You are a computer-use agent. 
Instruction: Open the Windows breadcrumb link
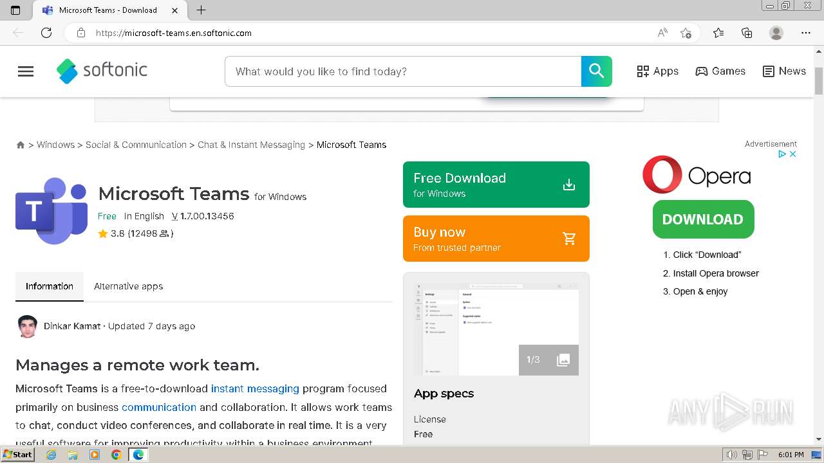pyautogui.click(x=55, y=145)
